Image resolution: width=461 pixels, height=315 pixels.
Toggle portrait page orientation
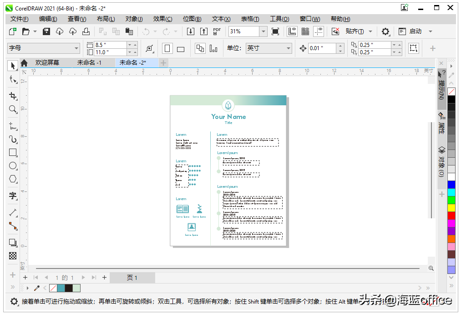[167, 48]
